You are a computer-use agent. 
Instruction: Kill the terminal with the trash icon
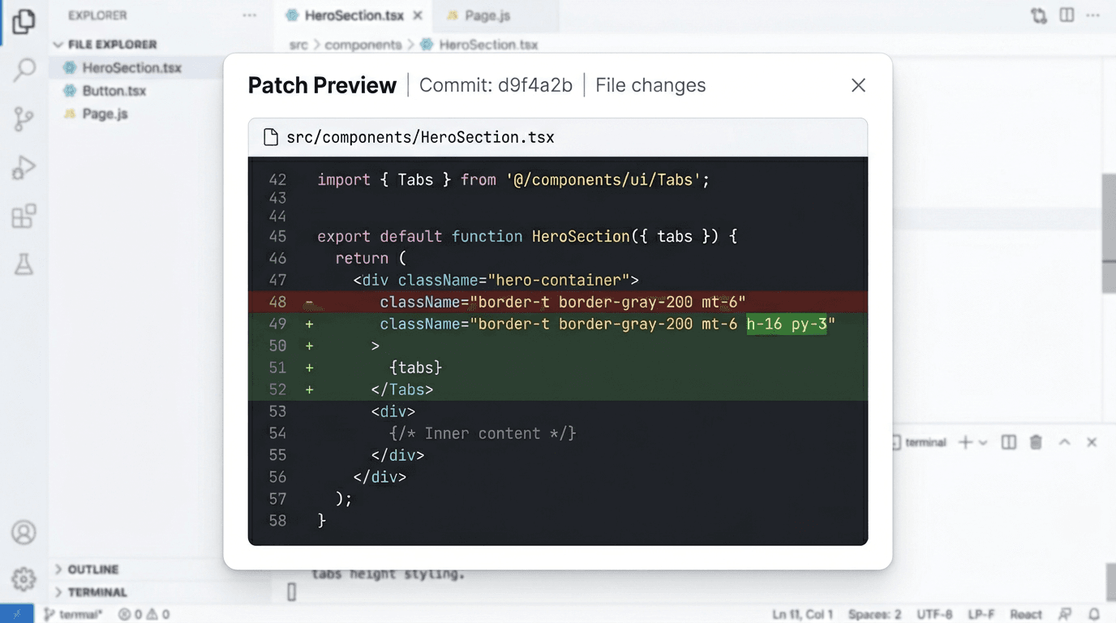pos(1036,442)
